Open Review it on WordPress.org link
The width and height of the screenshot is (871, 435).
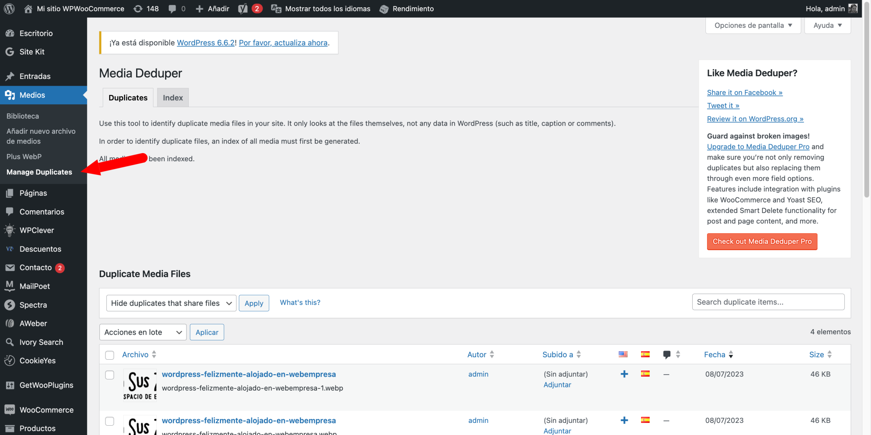pyautogui.click(x=755, y=119)
